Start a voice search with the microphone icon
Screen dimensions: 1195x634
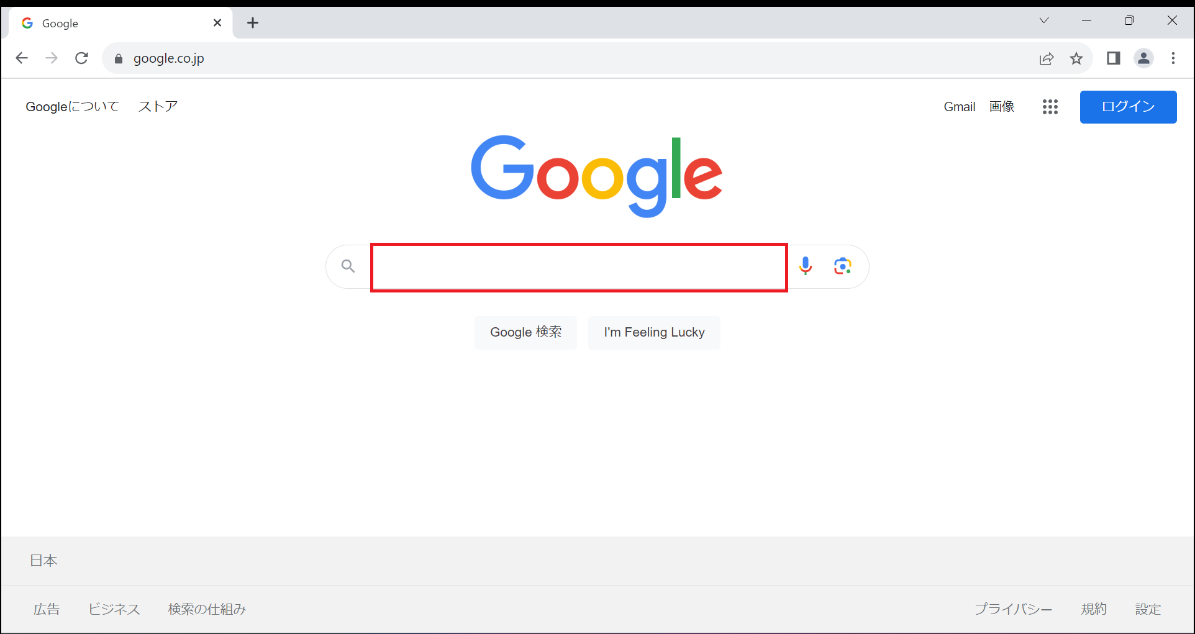(806, 266)
